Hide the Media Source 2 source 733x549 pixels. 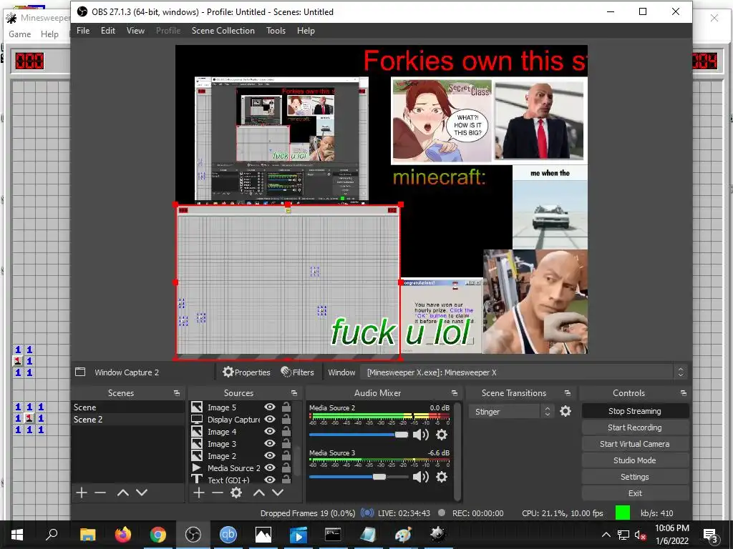[270, 468]
